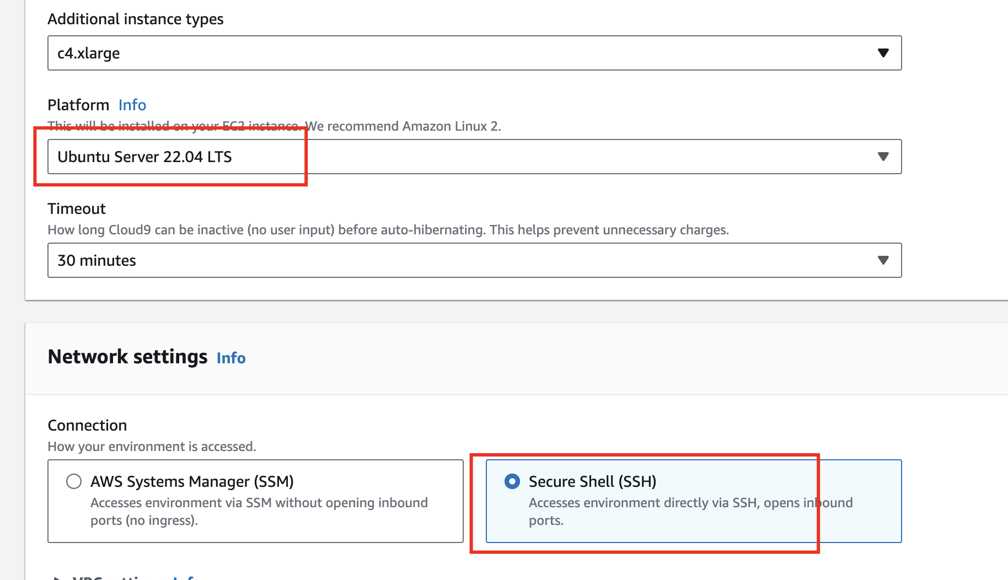Viewport: 1008px width, 580px height.
Task: Click the arrow icon on the Timeout dropdown
Action: [883, 260]
